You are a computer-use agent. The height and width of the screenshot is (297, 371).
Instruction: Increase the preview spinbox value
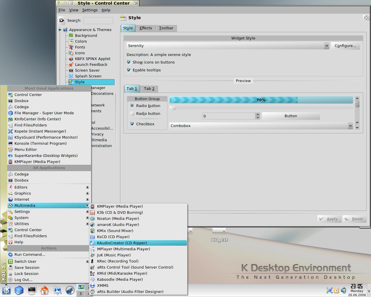pos(258,114)
